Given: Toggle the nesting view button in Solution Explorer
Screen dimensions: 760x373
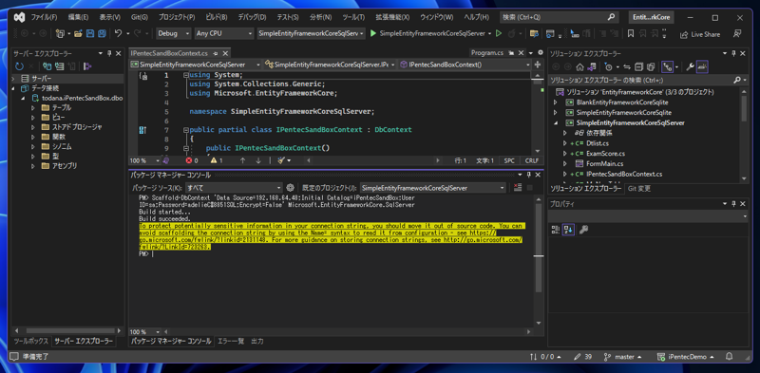Looking at the screenshot, I should [x=667, y=66].
